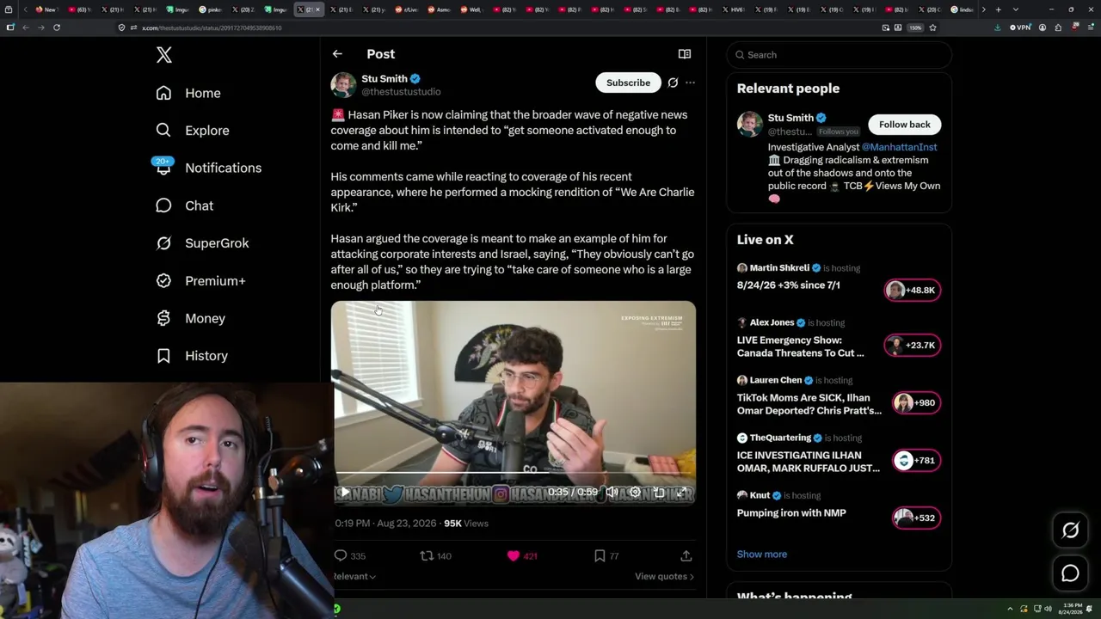Click the X logo in the sidebar
Viewport: 1101px width, 619px height.
pos(164,55)
